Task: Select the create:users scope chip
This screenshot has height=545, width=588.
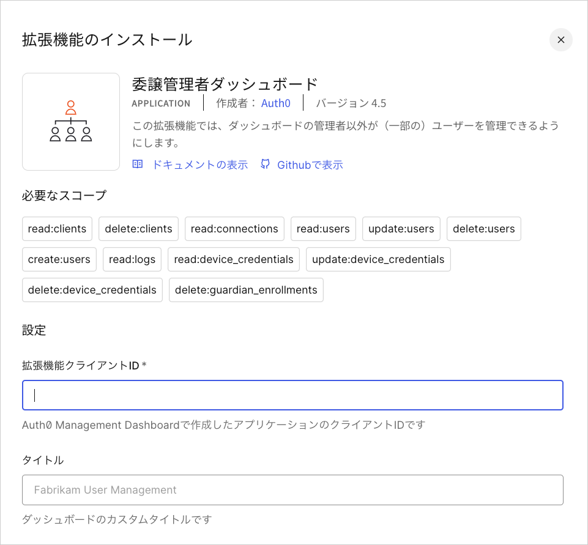Action: pyautogui.click(x=59, y=259)
